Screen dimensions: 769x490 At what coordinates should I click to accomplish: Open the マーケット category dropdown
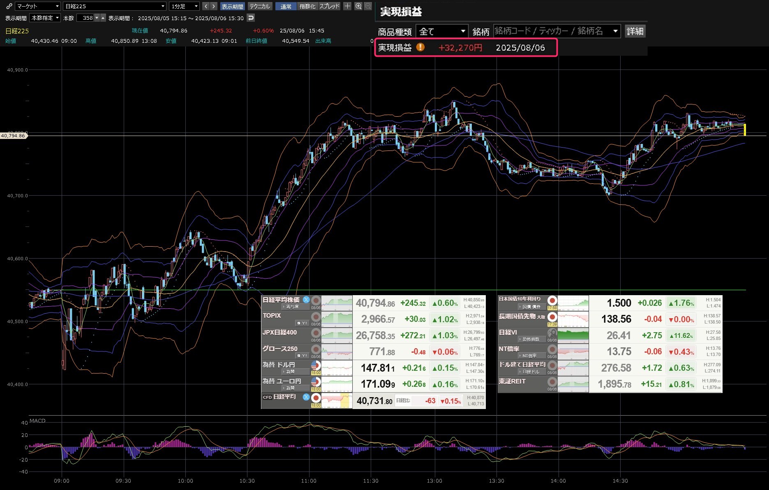(38, 6)
